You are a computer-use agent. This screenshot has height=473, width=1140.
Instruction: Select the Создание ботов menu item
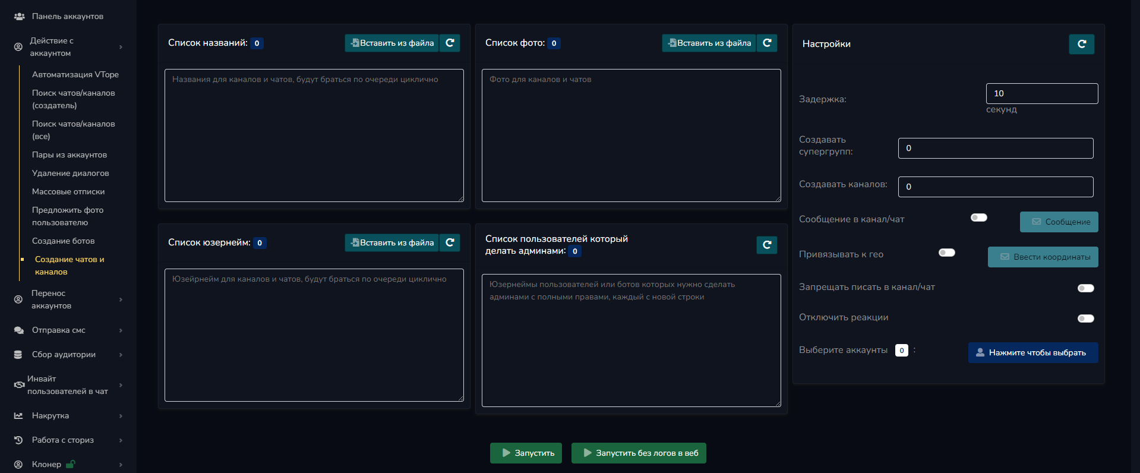pos(64,241)
